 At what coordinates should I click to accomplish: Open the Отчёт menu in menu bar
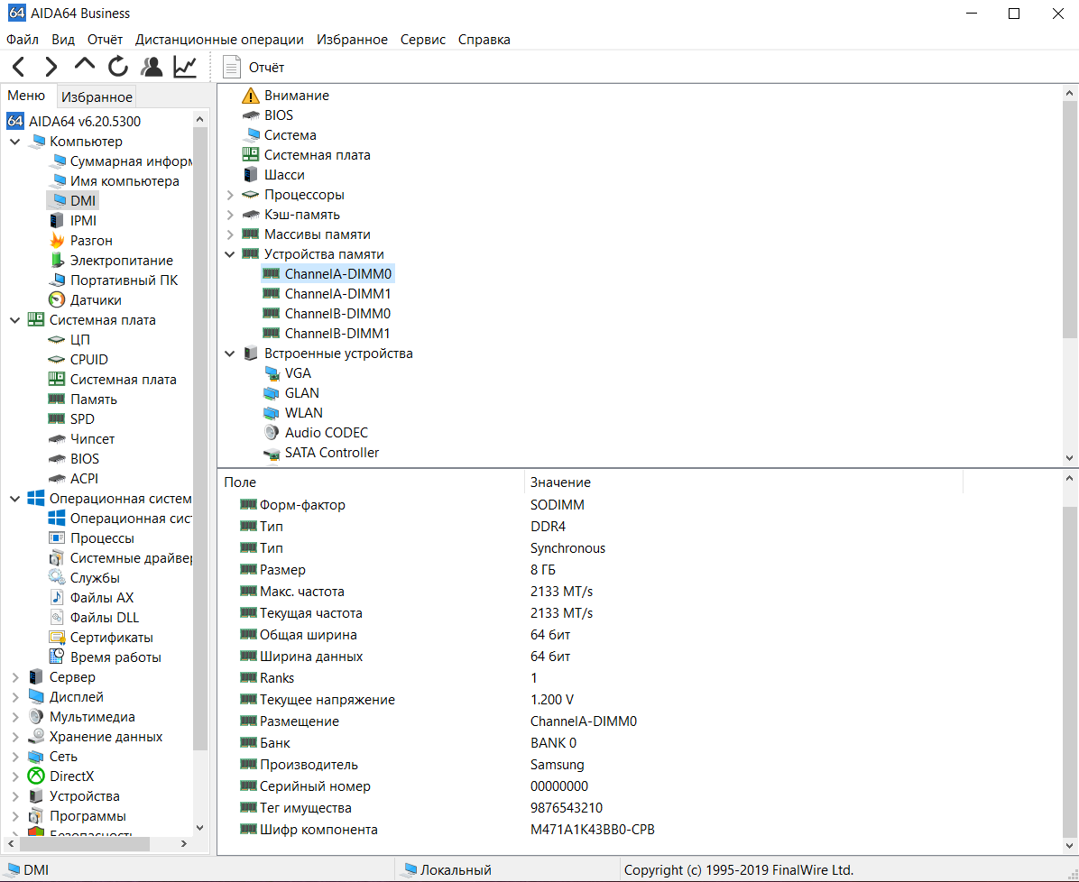tap(106, 40)
